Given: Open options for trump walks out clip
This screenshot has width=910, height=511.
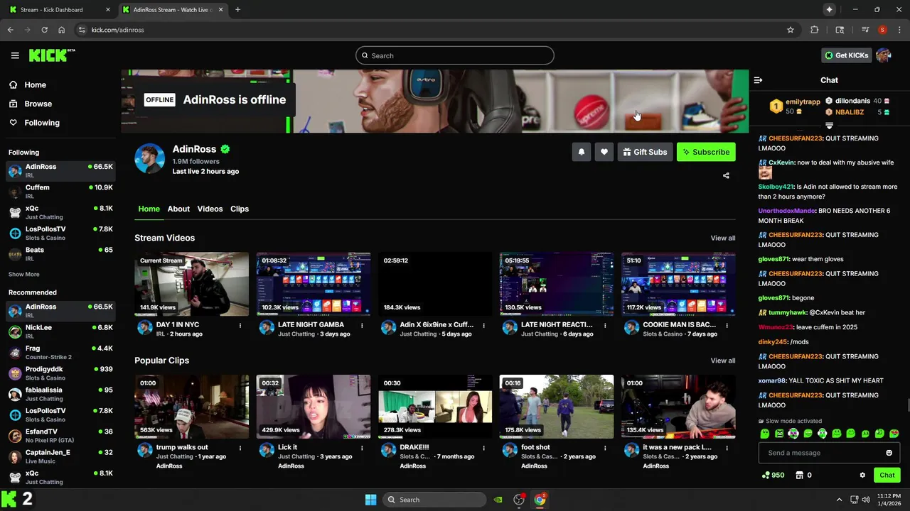Looking at the screenshot, I should click(x=240, y=449).
